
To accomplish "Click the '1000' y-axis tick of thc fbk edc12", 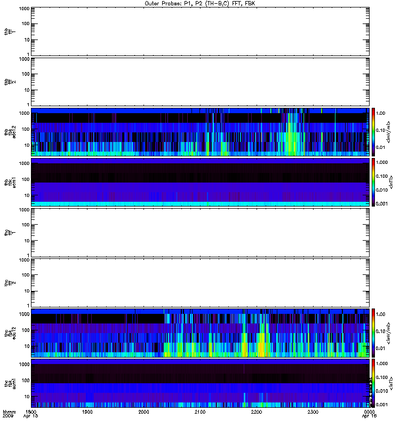I will click(x=24, y=314).
